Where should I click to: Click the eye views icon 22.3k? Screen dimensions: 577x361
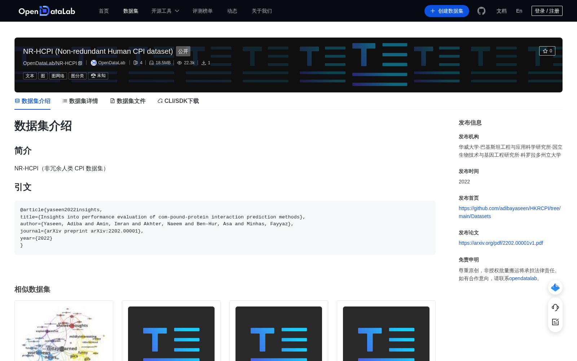pyautogui.click(x=180, y=63)
